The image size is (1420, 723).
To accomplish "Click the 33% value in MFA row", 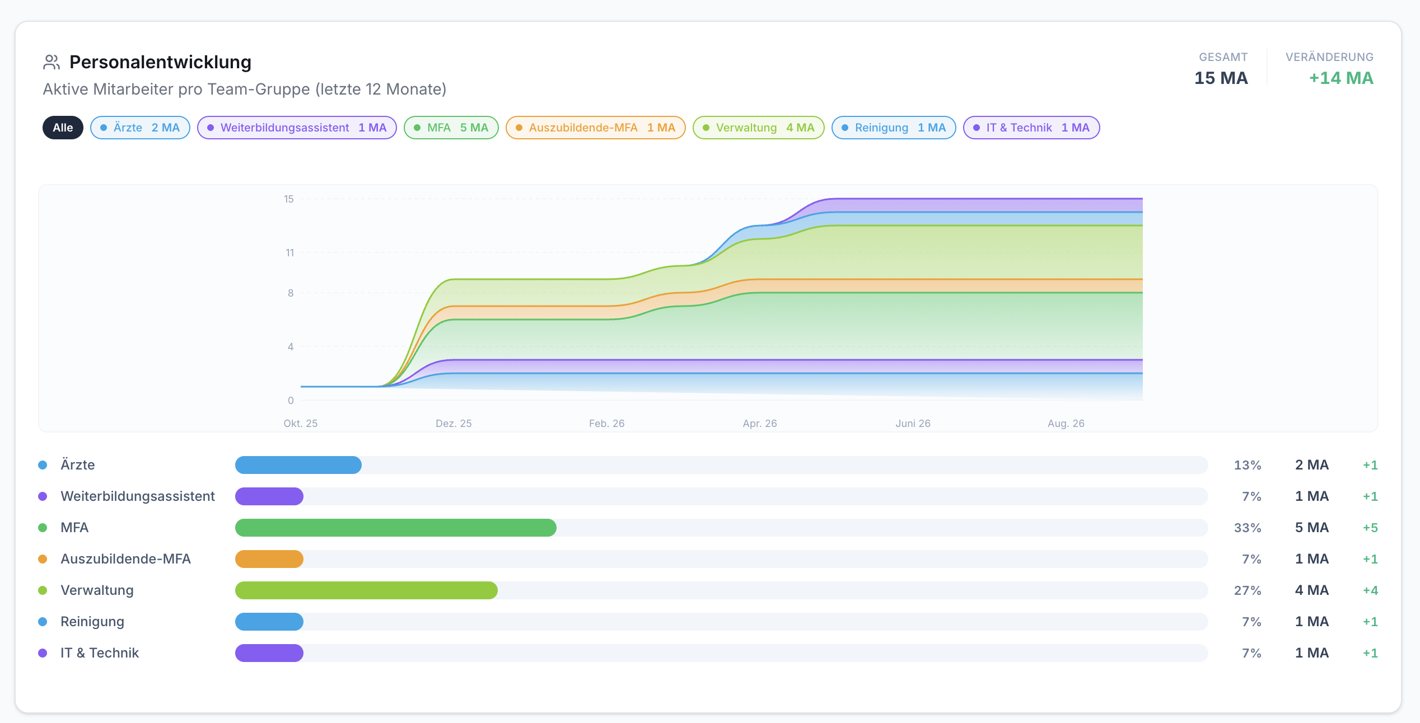I will pos(1248,528).
